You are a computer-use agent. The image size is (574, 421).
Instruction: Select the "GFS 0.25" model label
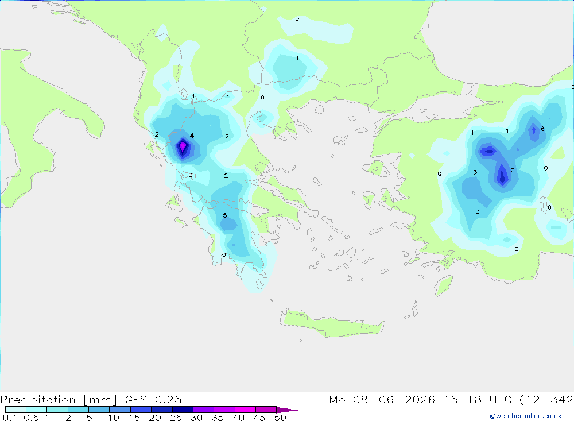coord(153,399)
